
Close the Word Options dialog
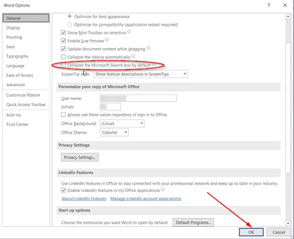point(285,5)
